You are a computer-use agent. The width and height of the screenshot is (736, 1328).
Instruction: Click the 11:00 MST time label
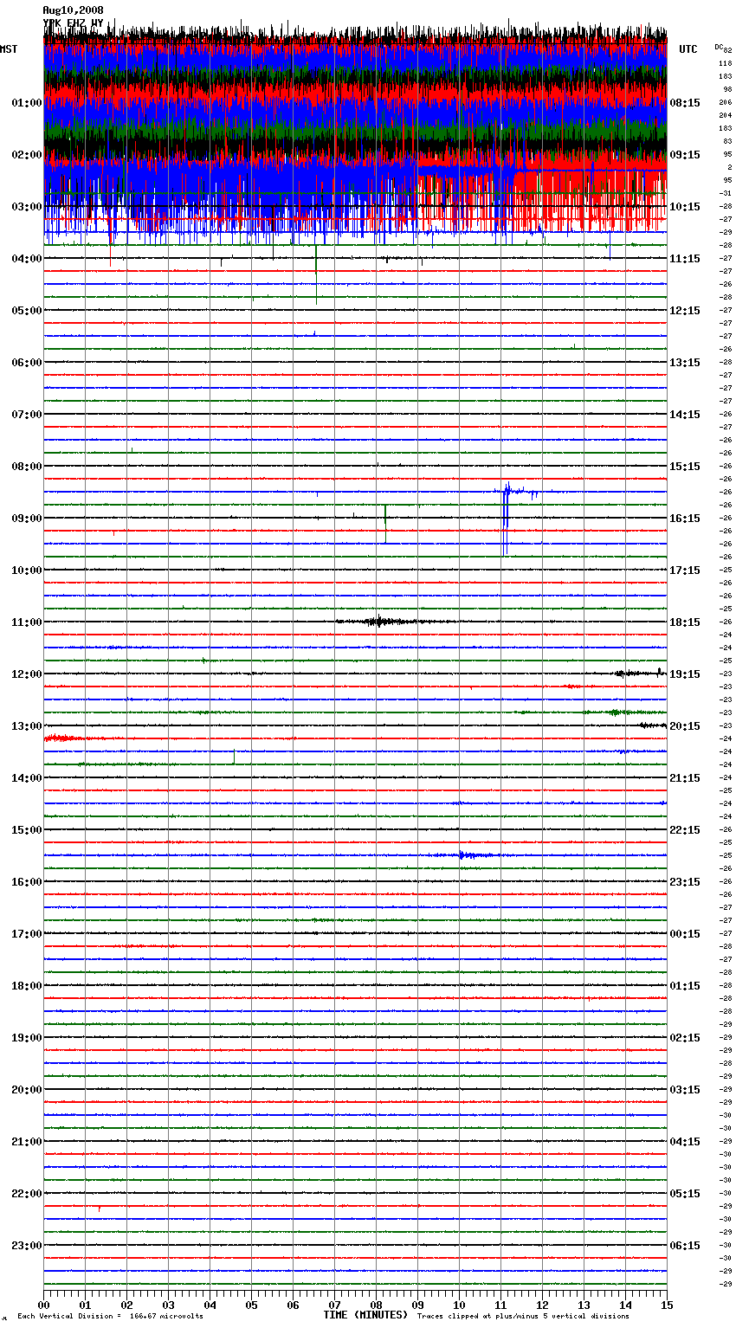27,622
